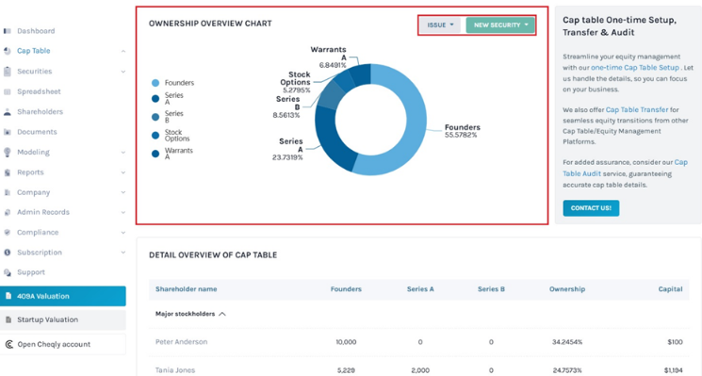Open the Startup Valuation button
The height and width of the screenshot is (376, 702).
(63, 319)
